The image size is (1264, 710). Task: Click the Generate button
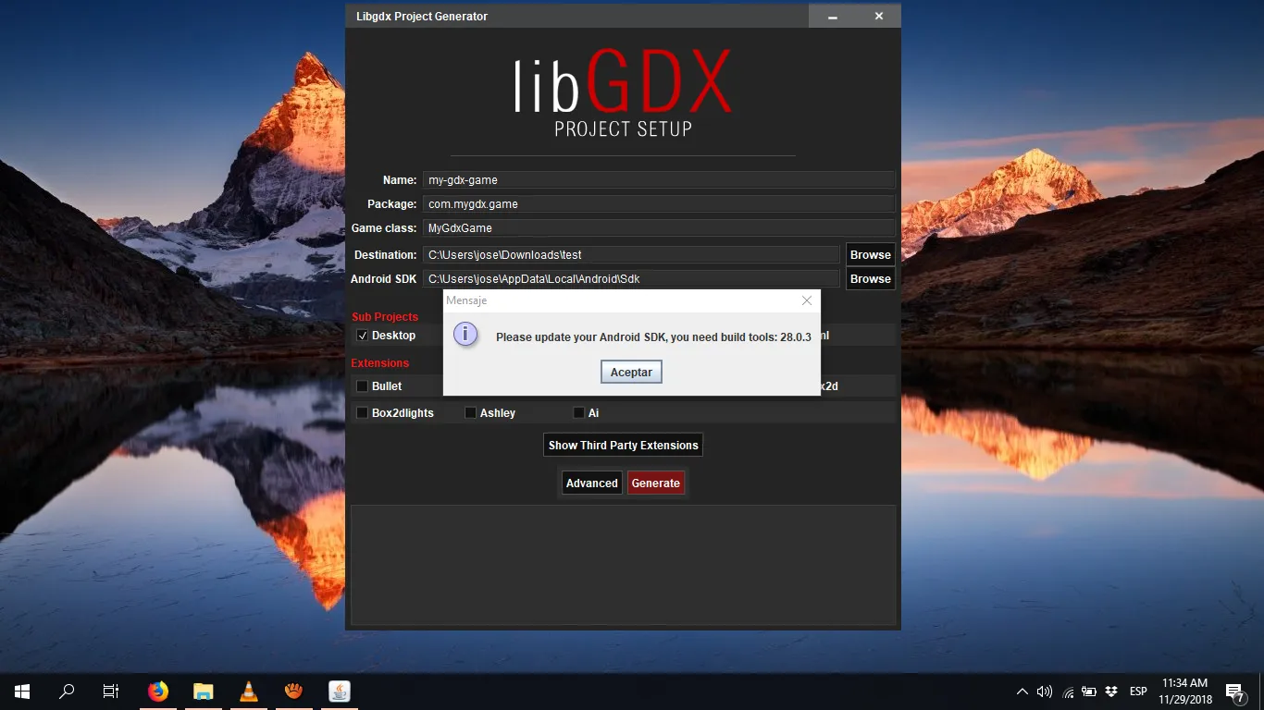pyautogui.click(x=656, y=483)
